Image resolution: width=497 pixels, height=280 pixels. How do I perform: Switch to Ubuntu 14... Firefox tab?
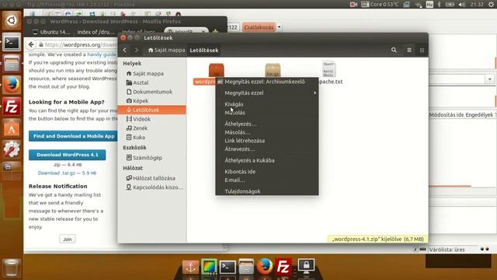[x=52, y=32]
